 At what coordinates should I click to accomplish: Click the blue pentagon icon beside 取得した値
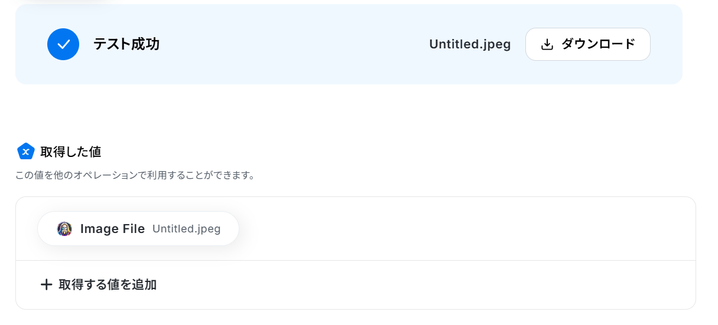(26, 152)
